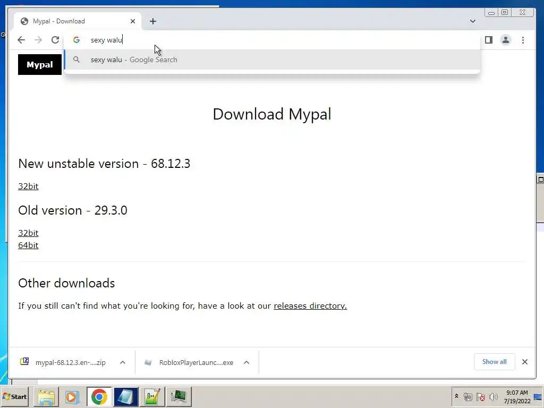Download 32bit of unstable version 68.12.3

point(28,186)
